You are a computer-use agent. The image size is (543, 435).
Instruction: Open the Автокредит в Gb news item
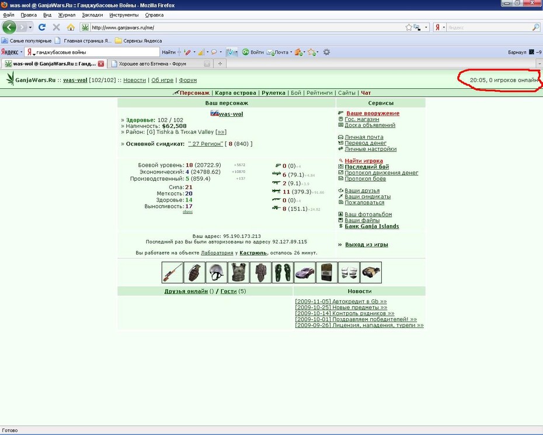click(341, 302)
